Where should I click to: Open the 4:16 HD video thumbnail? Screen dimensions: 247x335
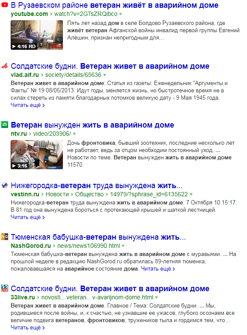coord(37,35)
